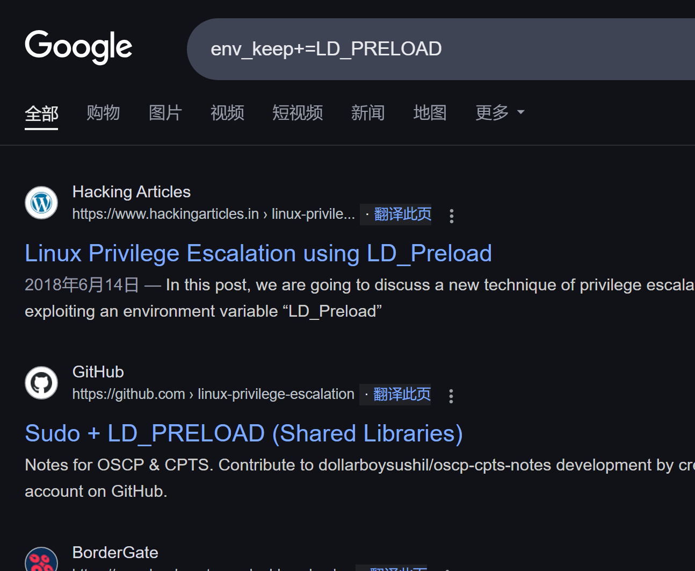Open three-dot menu for Hacking Articles result

click(451, 216)
